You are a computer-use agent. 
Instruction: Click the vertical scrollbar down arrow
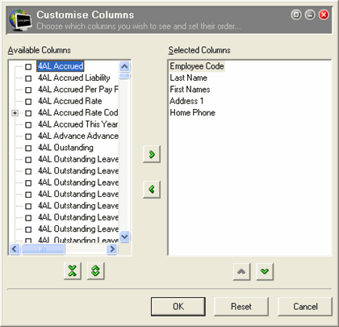coord(124,237)
